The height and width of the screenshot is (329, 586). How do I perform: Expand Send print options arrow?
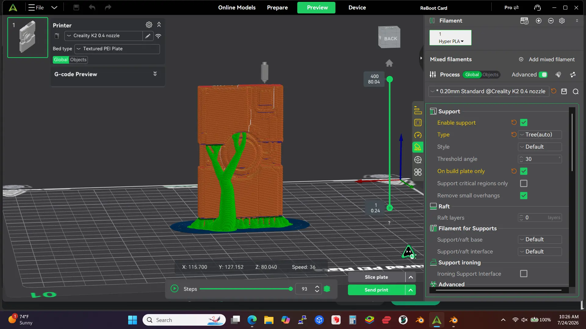[411, 290]
